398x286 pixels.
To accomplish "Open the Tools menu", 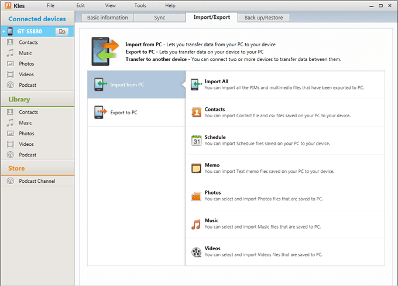I will [x=140, y=5].
